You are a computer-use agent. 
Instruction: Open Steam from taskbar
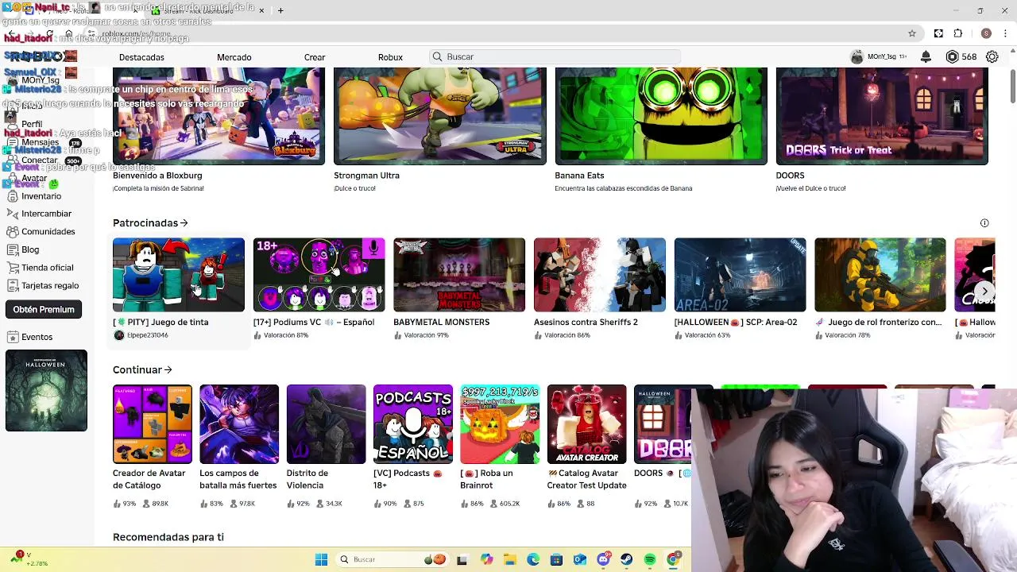click(x=627, y=559)
